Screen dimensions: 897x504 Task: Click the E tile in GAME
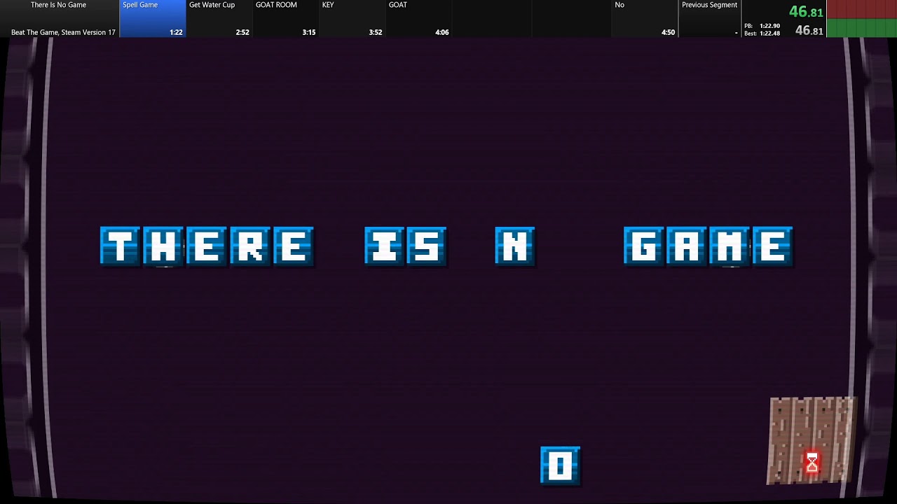pos(773,246)
